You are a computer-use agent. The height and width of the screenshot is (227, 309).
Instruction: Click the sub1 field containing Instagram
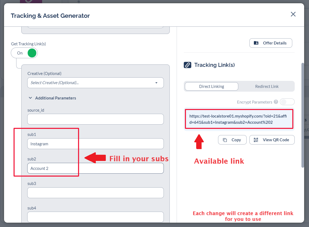click(x=95, y=144)
